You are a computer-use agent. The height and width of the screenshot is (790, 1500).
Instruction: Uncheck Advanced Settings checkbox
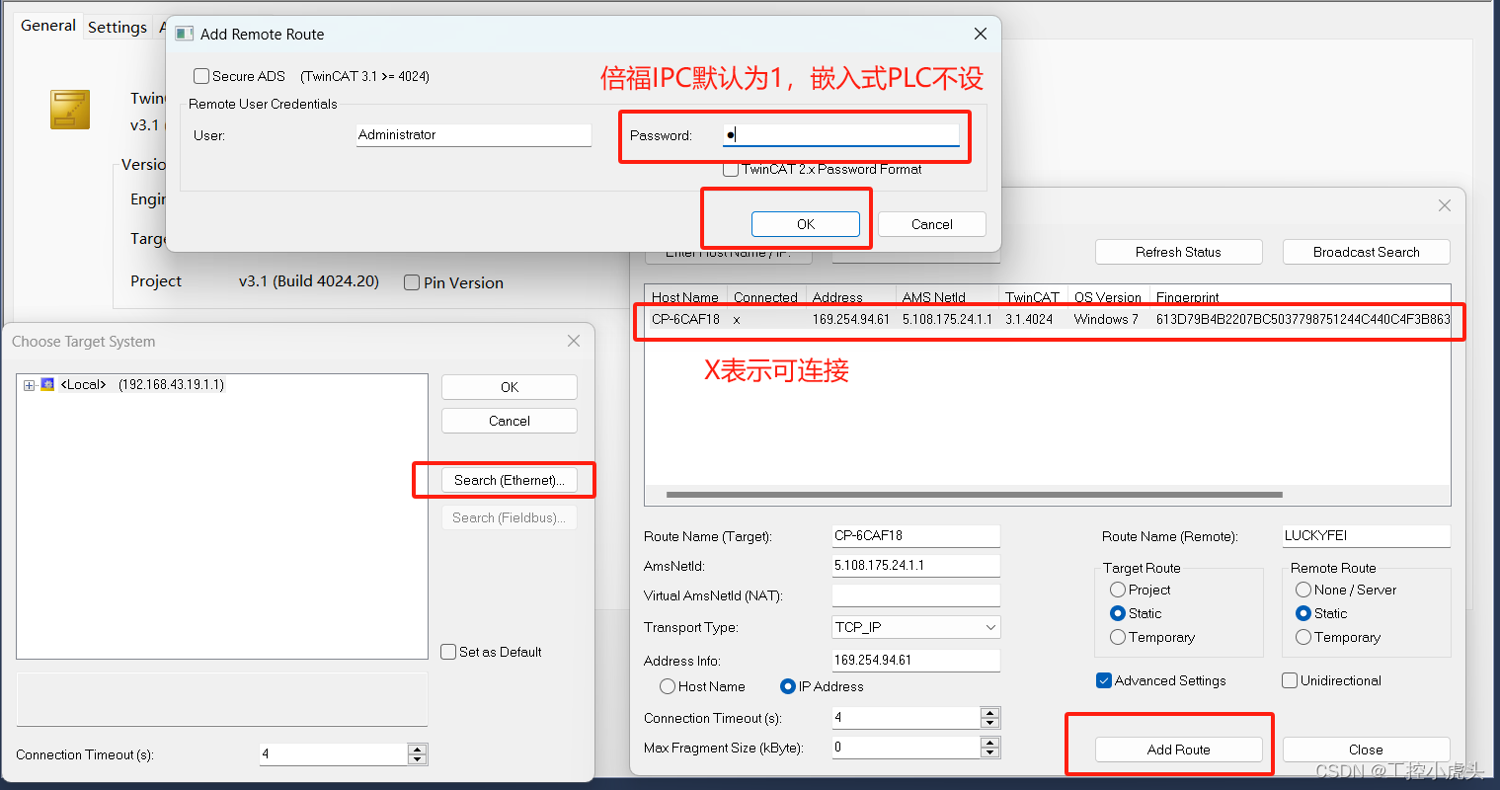(x=1104, y=680)
